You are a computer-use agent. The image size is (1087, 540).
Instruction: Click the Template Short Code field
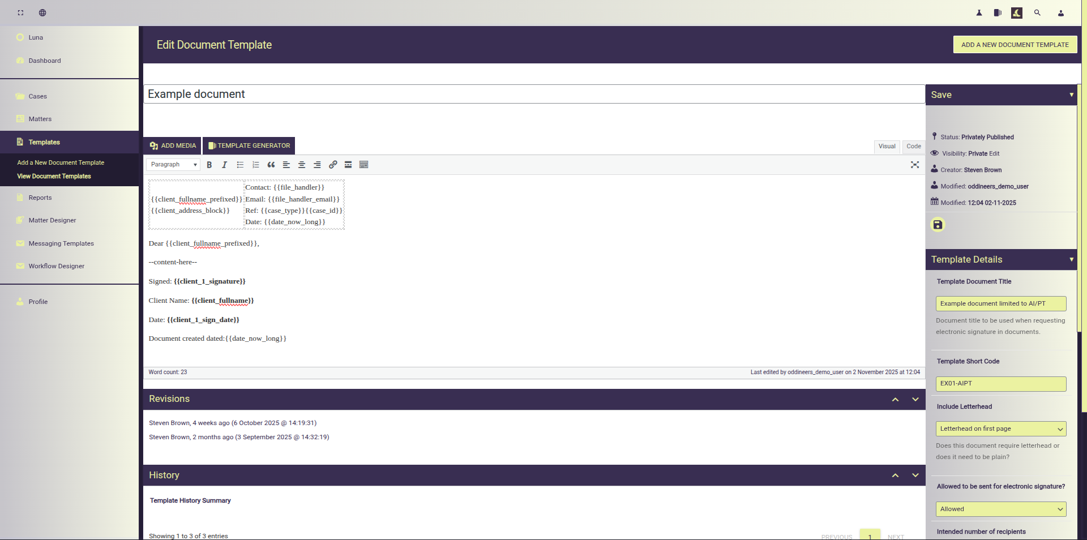(x=1000, y=384)
